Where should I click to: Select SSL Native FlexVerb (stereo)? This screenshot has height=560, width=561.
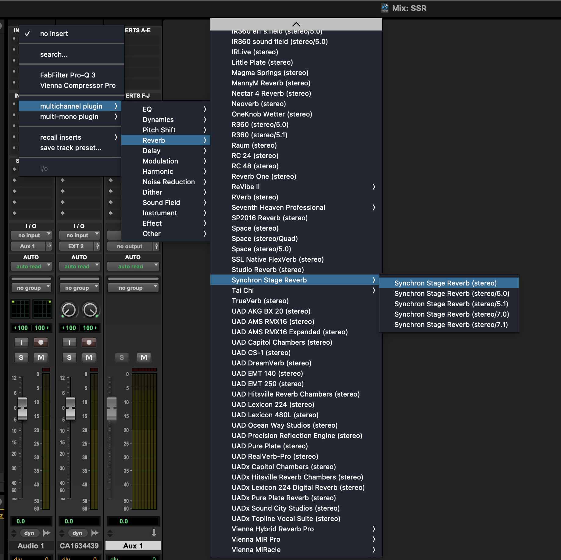[296, 259]
